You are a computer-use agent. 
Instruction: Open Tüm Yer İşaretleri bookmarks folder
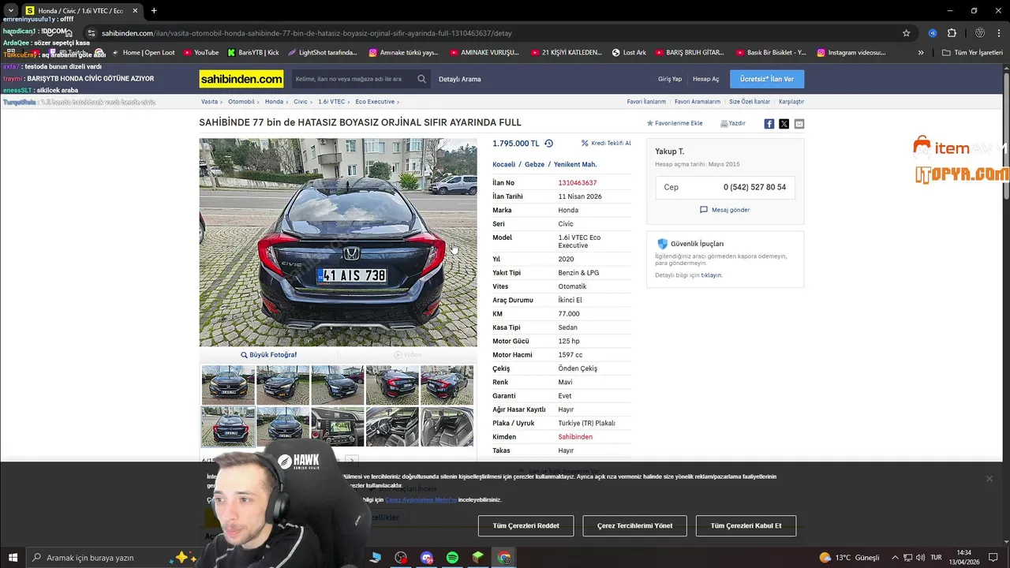[972, 53]
